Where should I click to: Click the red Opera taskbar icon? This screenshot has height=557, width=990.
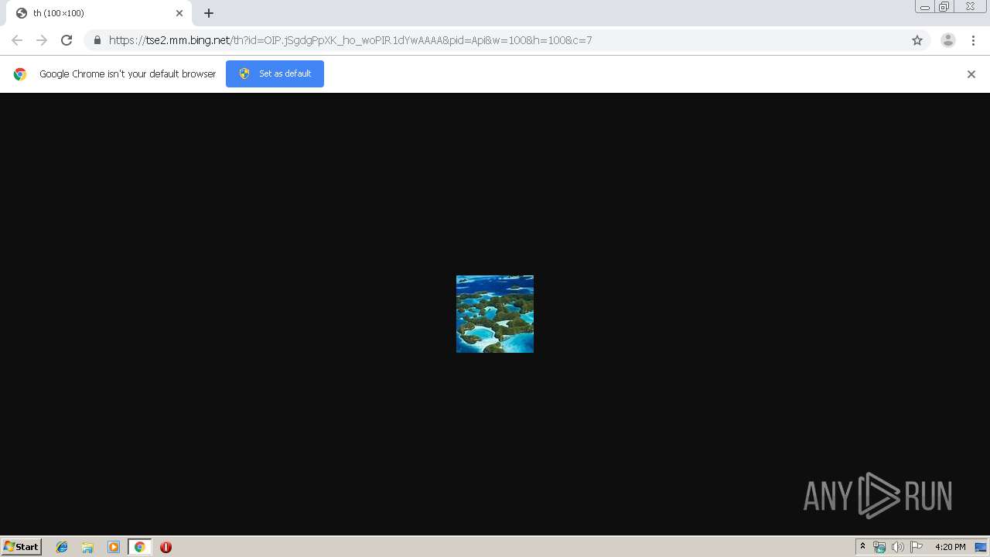tap(166, 547)
